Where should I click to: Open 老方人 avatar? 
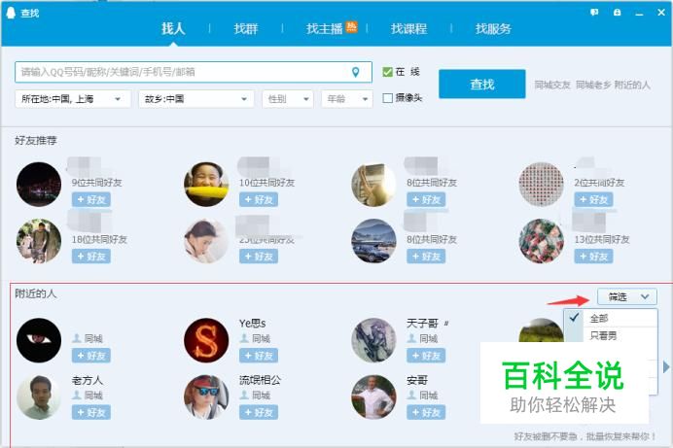[x=39, y=397]
